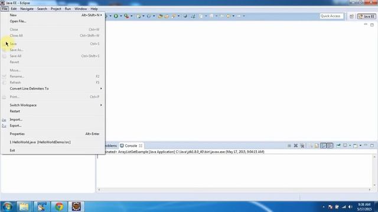
Task: Minimize the editor area
Action: [366, 25]
